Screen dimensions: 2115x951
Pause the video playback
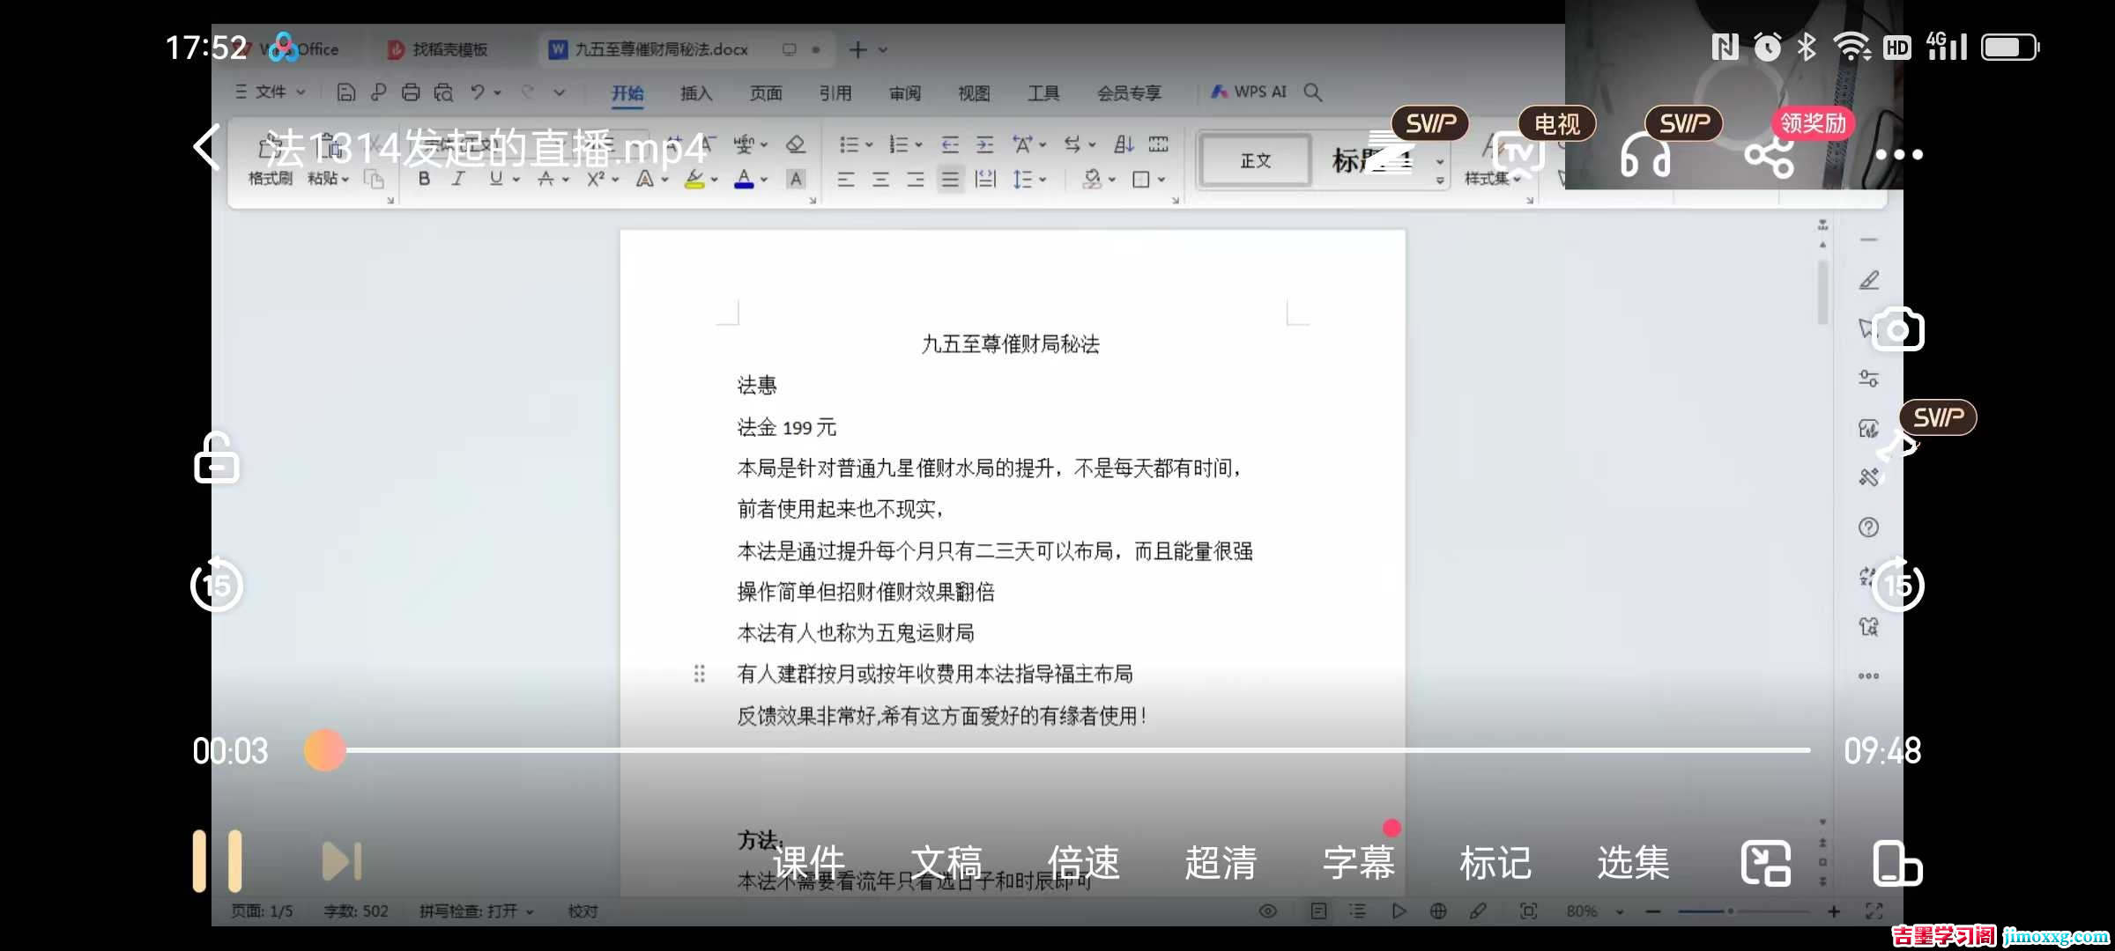217,861
